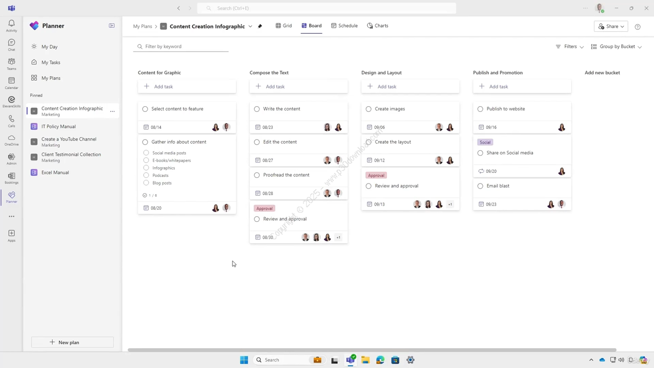The image size is (654, 368).
Task: Open Bookings app in sidebar
Action: [11, 177]
